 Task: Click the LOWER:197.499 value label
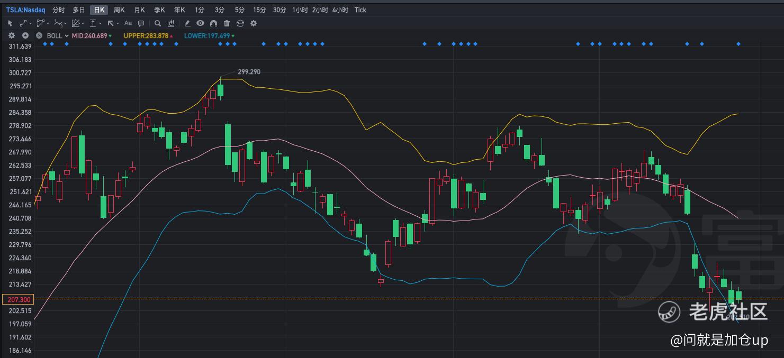click(x=207, y=35)
